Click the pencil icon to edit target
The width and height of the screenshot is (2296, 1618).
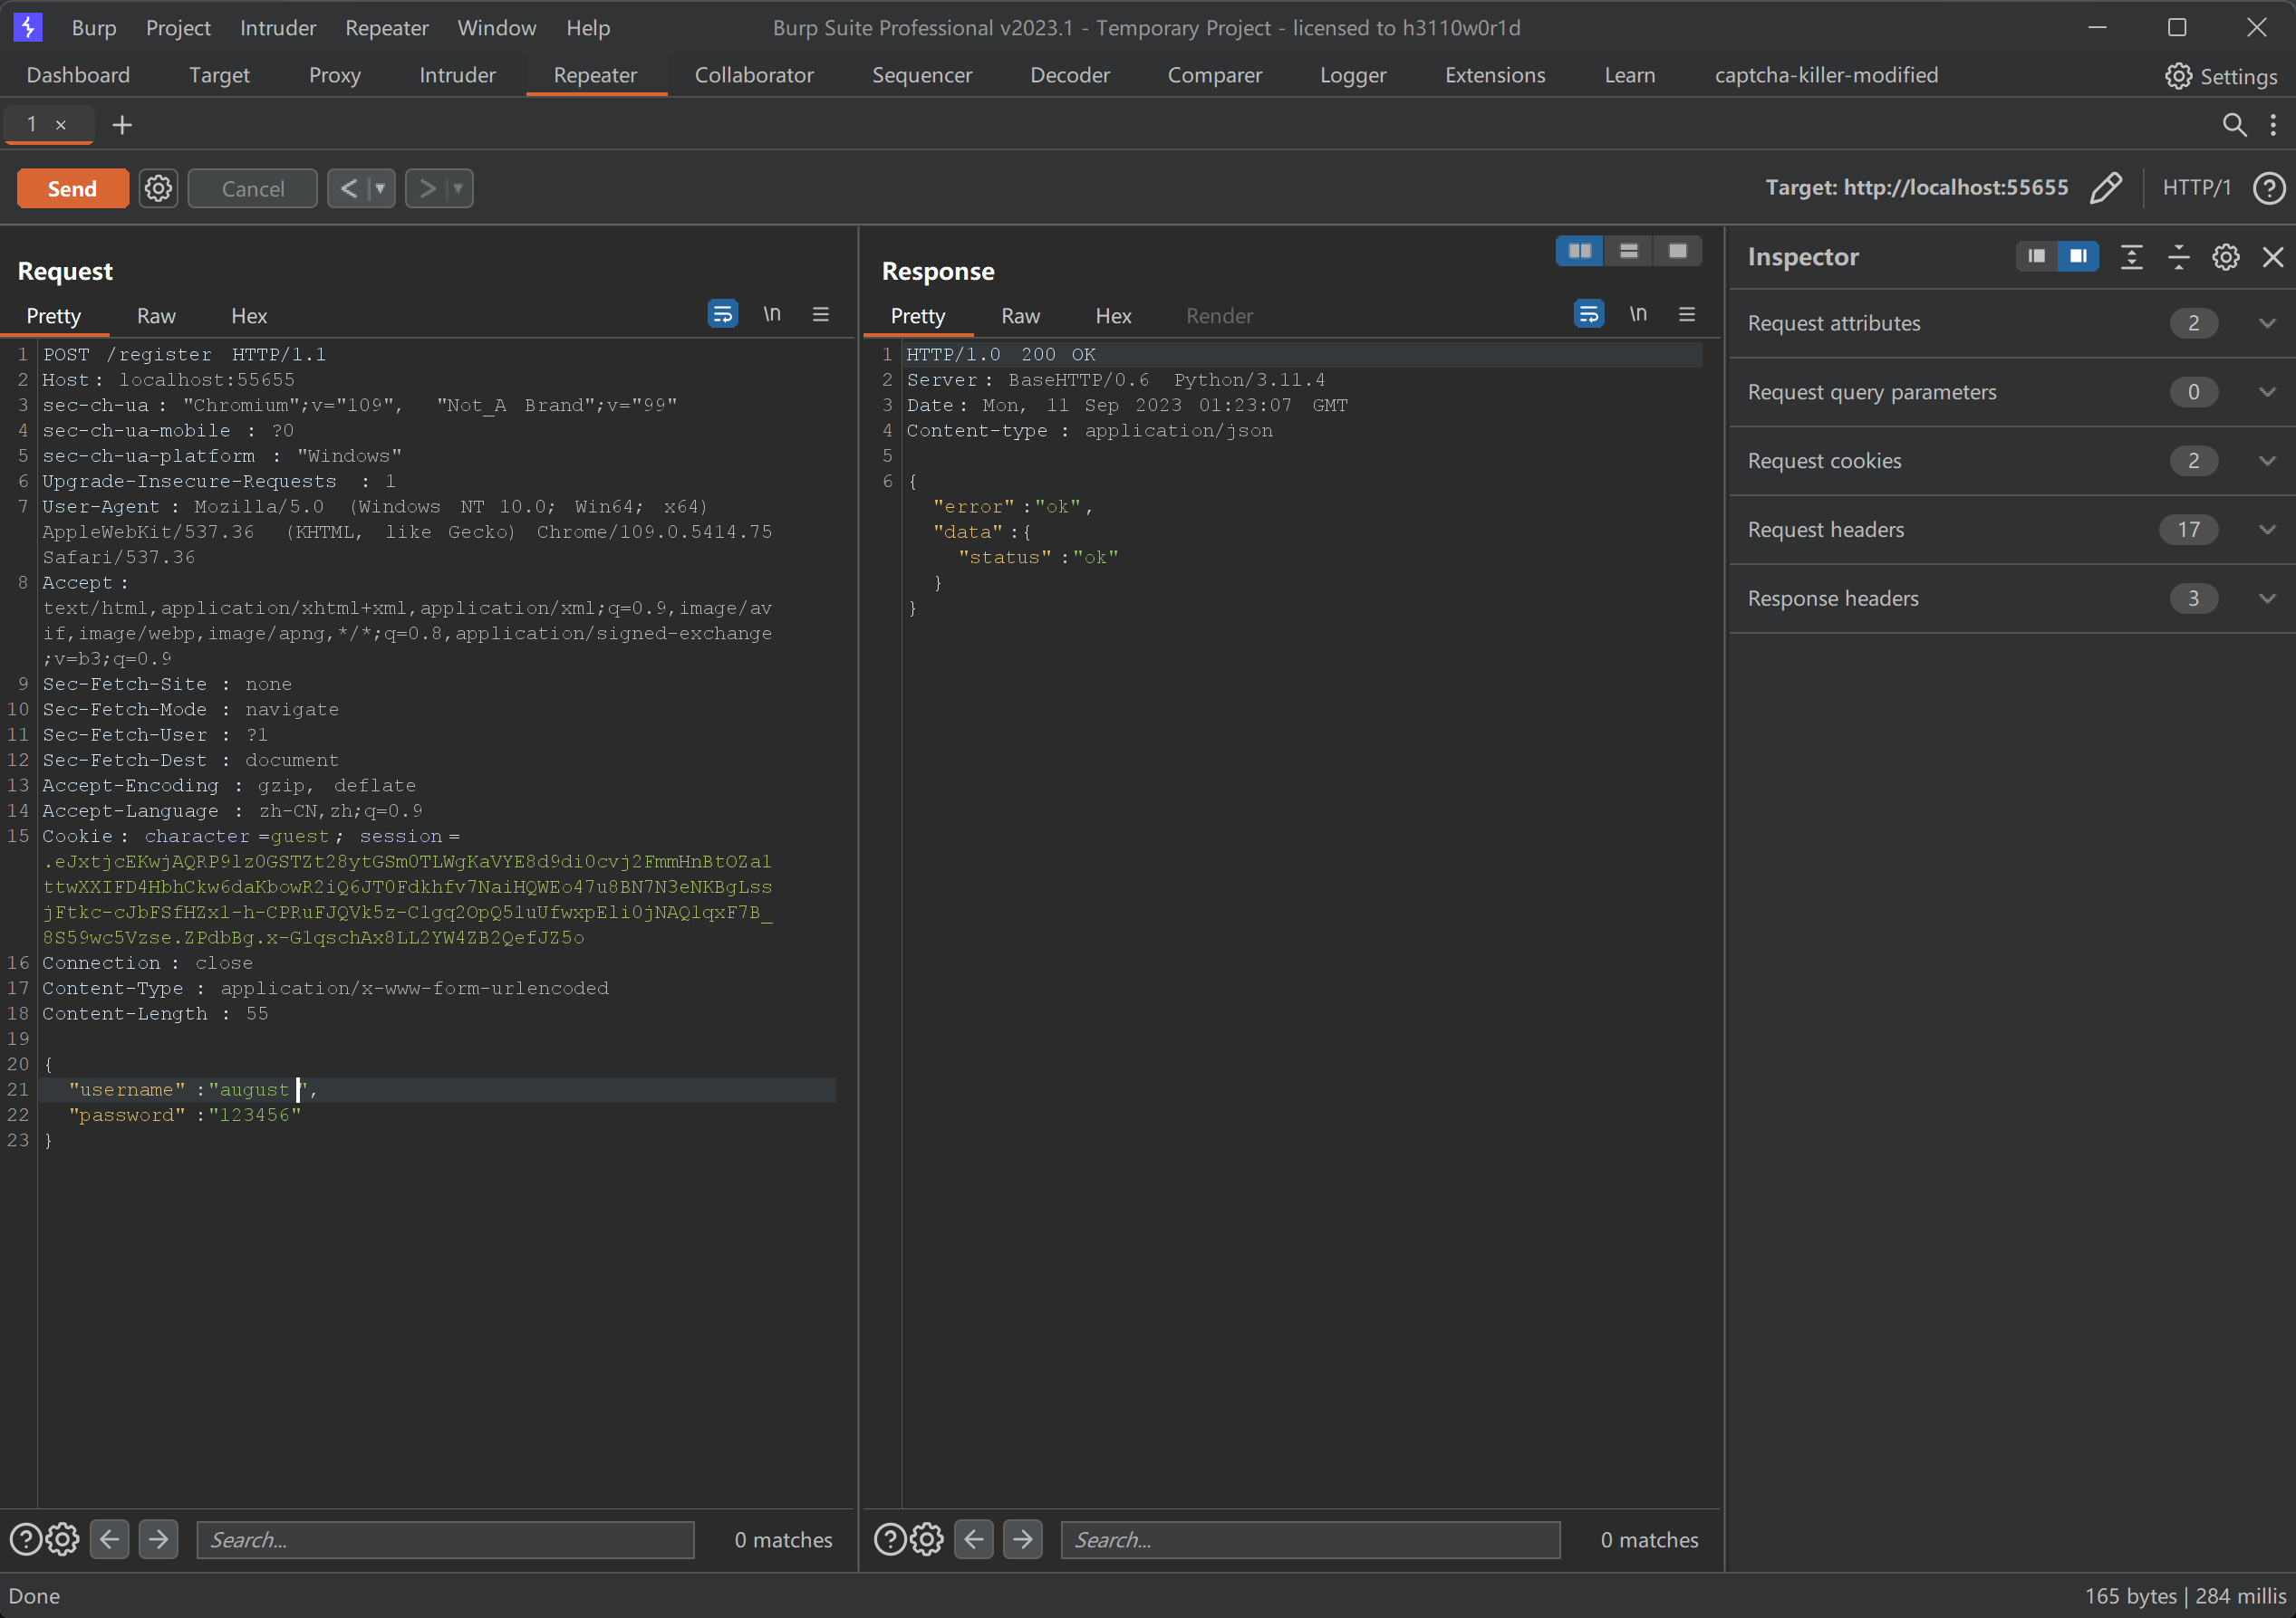coord(2105,188)
